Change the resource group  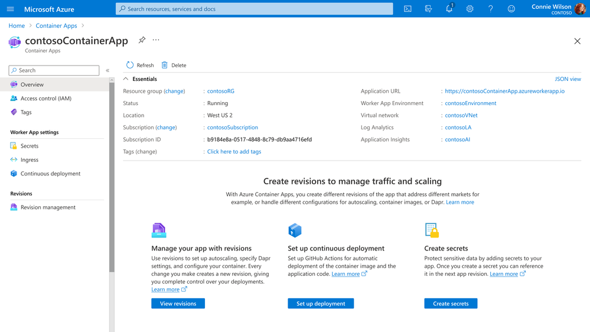[175, 91]
